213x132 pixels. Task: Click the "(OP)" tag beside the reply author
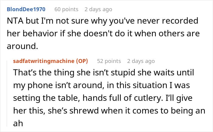[x=82, y=61]
